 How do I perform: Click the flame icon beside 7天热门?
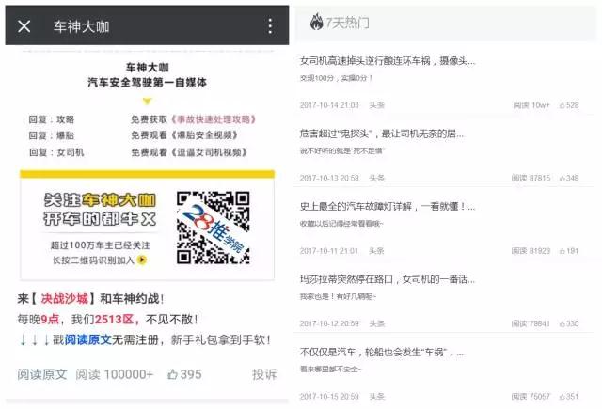point(316,22)
